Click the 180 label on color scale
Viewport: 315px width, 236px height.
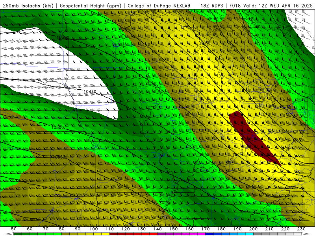coord(221,229)
